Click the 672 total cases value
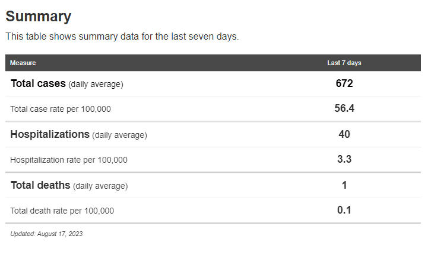Image resolution: width=434 pixels, height=255 pixels. 344,83
